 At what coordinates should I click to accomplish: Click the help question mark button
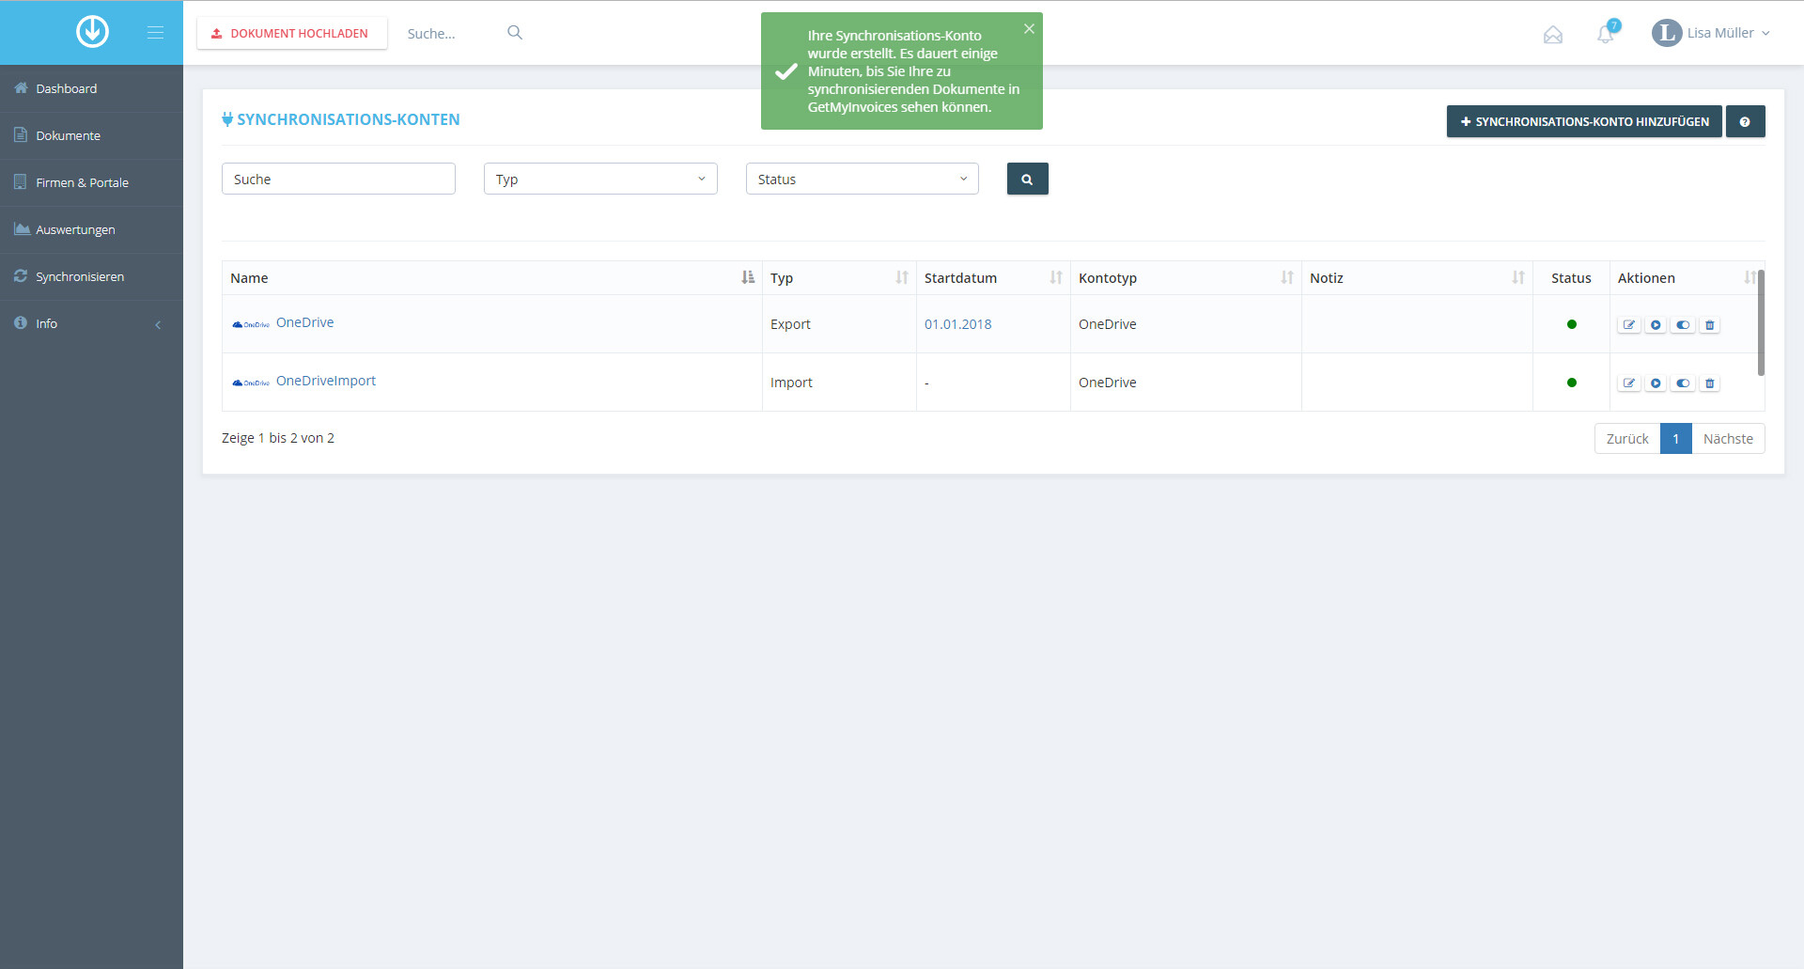point(1745,121)
